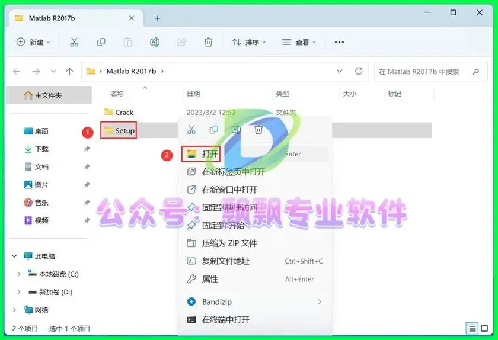This screenshot has height=340, width=498.
Task: Go up one folder level arrow
Action: (x=69, y=72)
